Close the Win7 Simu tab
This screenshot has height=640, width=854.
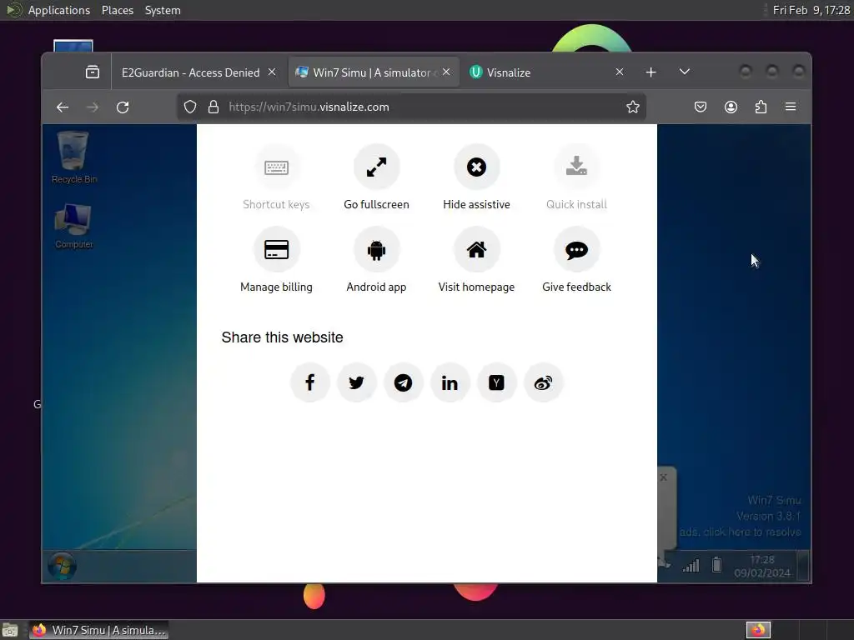tap(446, 72)
